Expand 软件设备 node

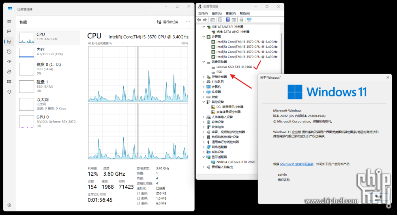click(204, 122)
